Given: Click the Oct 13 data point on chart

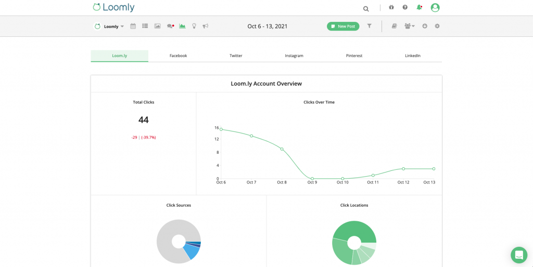Looking at the screenshot, I should pyautogui.click(x=434, y=169).
